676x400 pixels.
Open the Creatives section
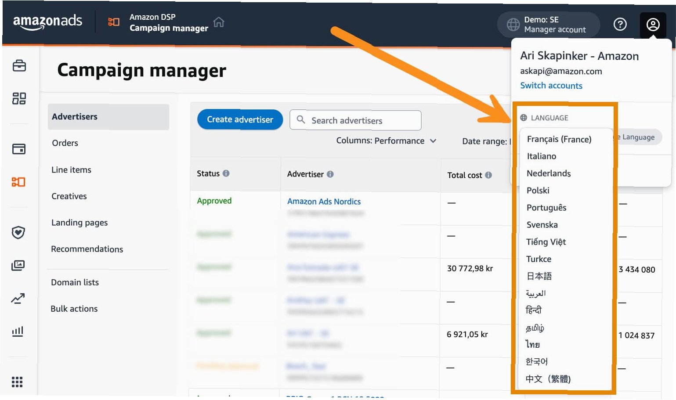click(69, 196)
